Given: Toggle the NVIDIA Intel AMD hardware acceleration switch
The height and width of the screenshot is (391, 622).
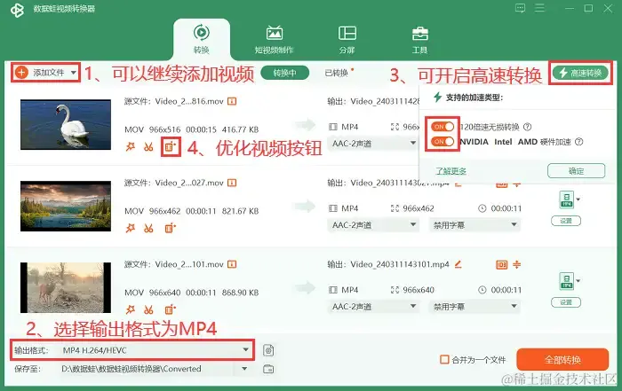Looking at the screenshot, I should (442, 141).
